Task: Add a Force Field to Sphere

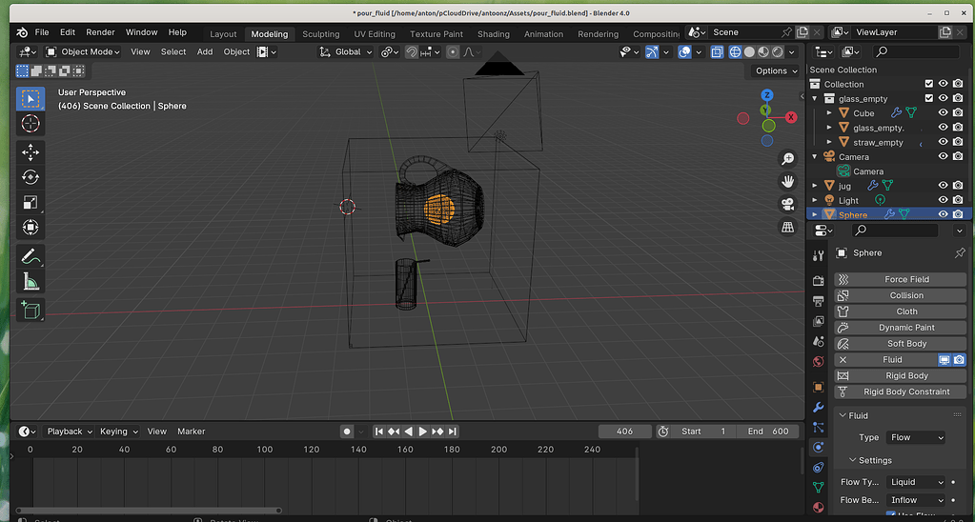Action: click(901, 280)
